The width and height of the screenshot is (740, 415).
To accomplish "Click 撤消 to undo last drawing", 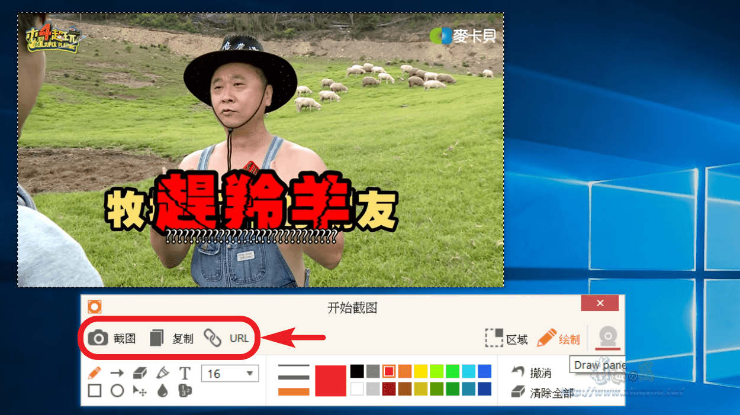I will tap(532, 372).
